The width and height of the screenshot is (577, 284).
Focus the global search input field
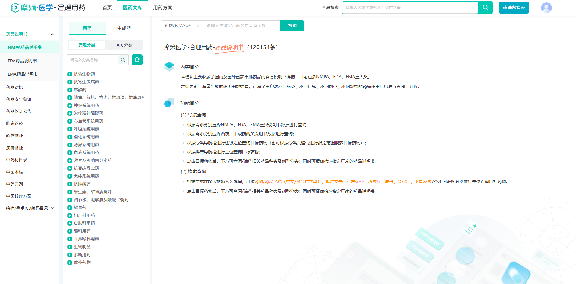[x=410, y=8]
